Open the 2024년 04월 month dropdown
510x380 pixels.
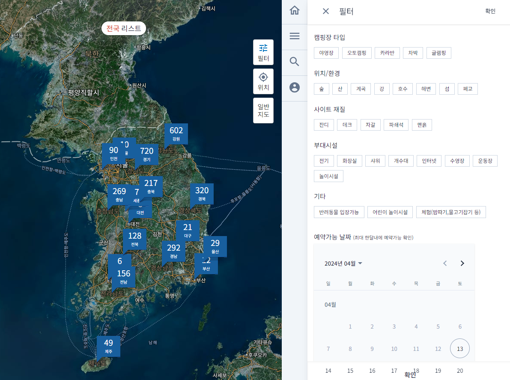pyautogui.click(x=343, y=263)
